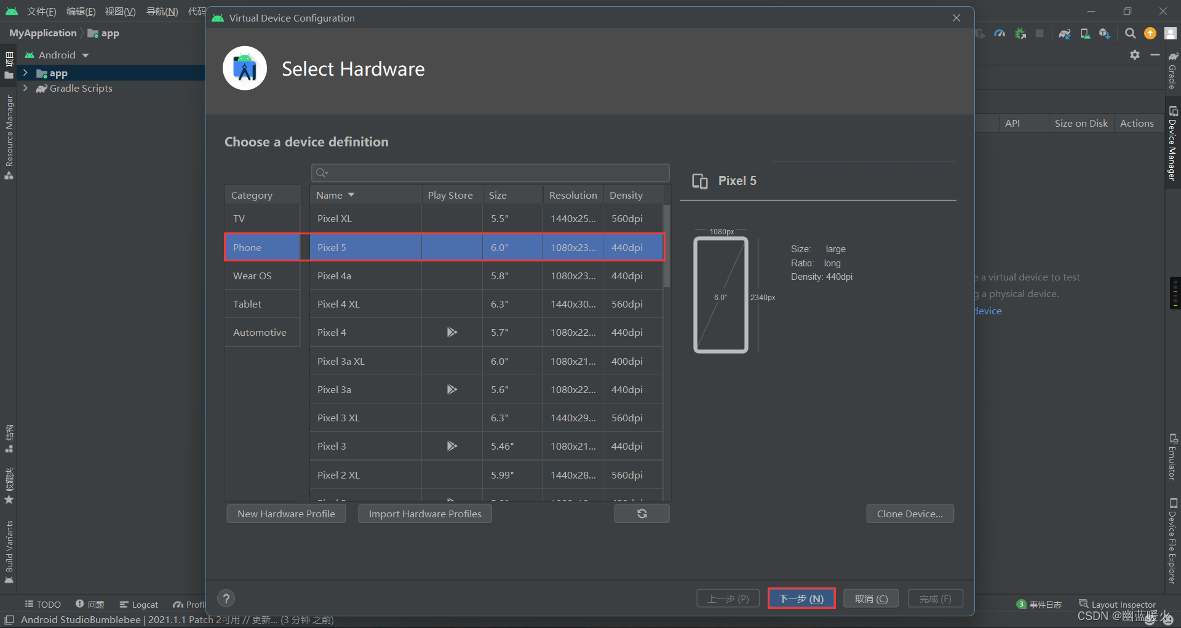1181x628 pixels.
Task: Click search magnifier in device search field
Action: (322, 173)
